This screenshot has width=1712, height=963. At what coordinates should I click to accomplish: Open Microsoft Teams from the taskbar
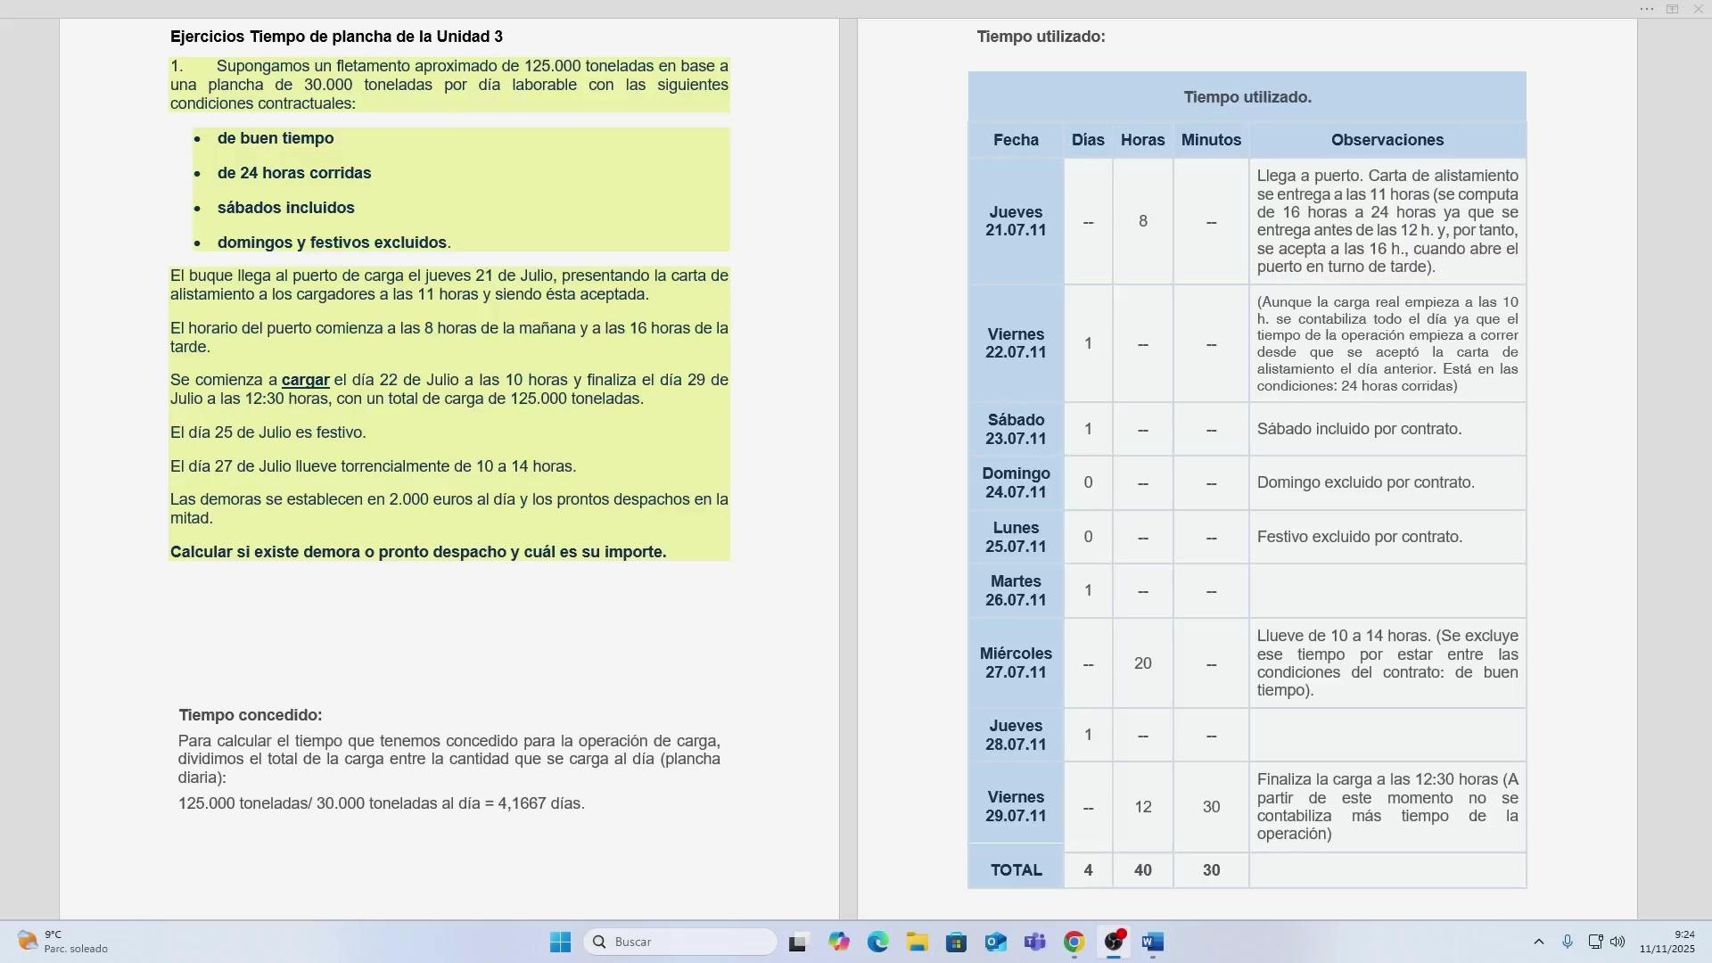coord(1035,942)
